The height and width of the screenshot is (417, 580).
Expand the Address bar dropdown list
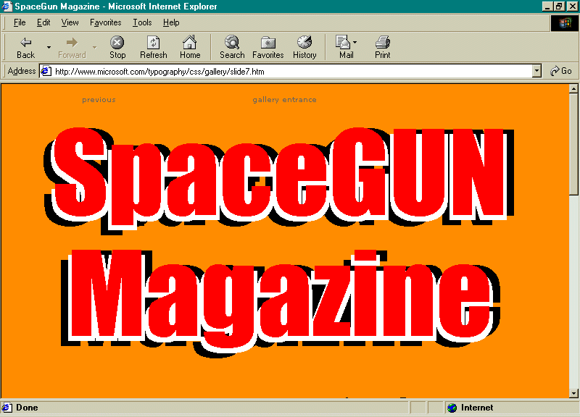pyautogui.click(x=536, y=71)
